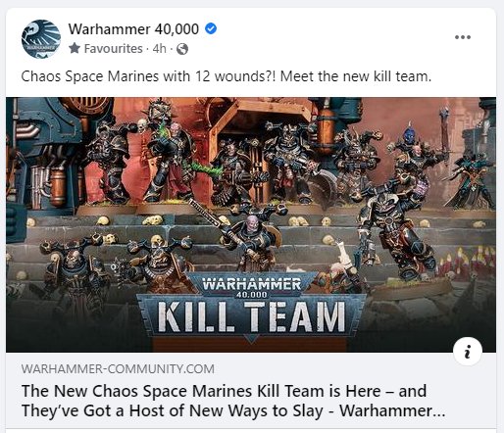Click the round info 'i' button

click(x=468, y=352)
